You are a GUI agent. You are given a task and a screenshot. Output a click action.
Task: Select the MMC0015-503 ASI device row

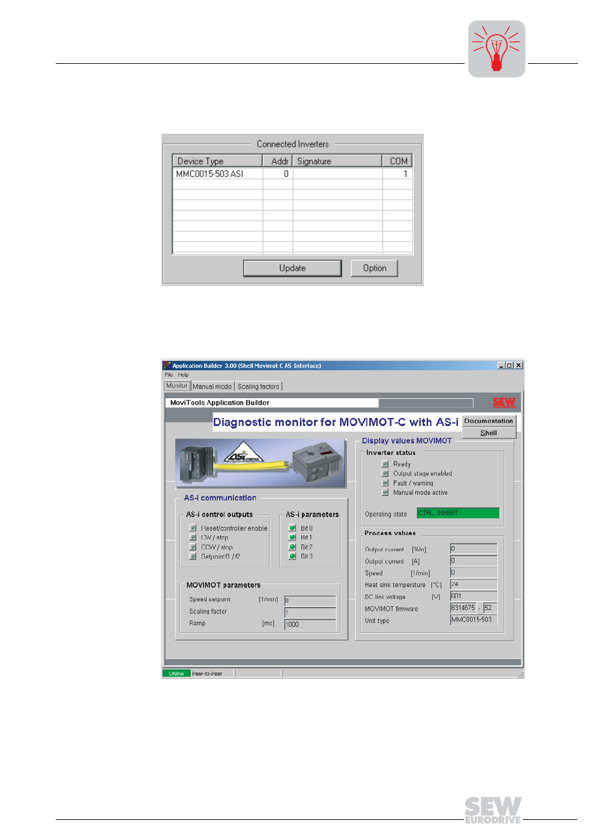pyautogui.click(x=292, y=174)
